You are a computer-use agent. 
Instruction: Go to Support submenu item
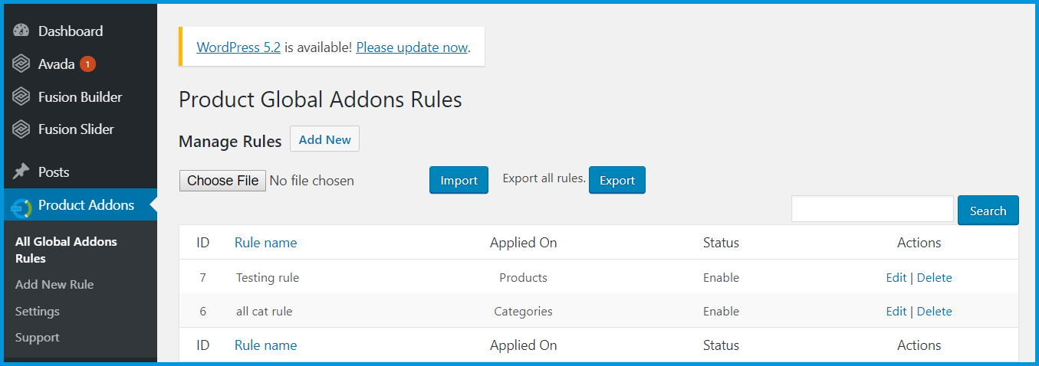pyautogui.click(x=38, y=338)
